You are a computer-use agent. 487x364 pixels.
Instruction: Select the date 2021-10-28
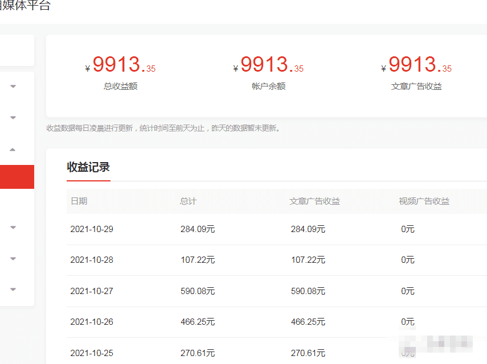[x=92, y=260]
